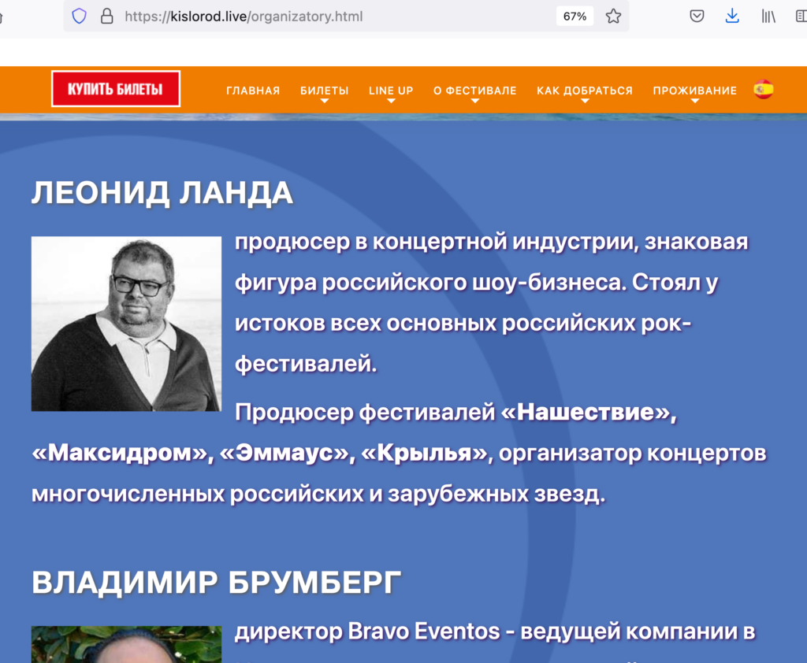Save page to Pocket
807x663 pixels.
click(697, 17)
